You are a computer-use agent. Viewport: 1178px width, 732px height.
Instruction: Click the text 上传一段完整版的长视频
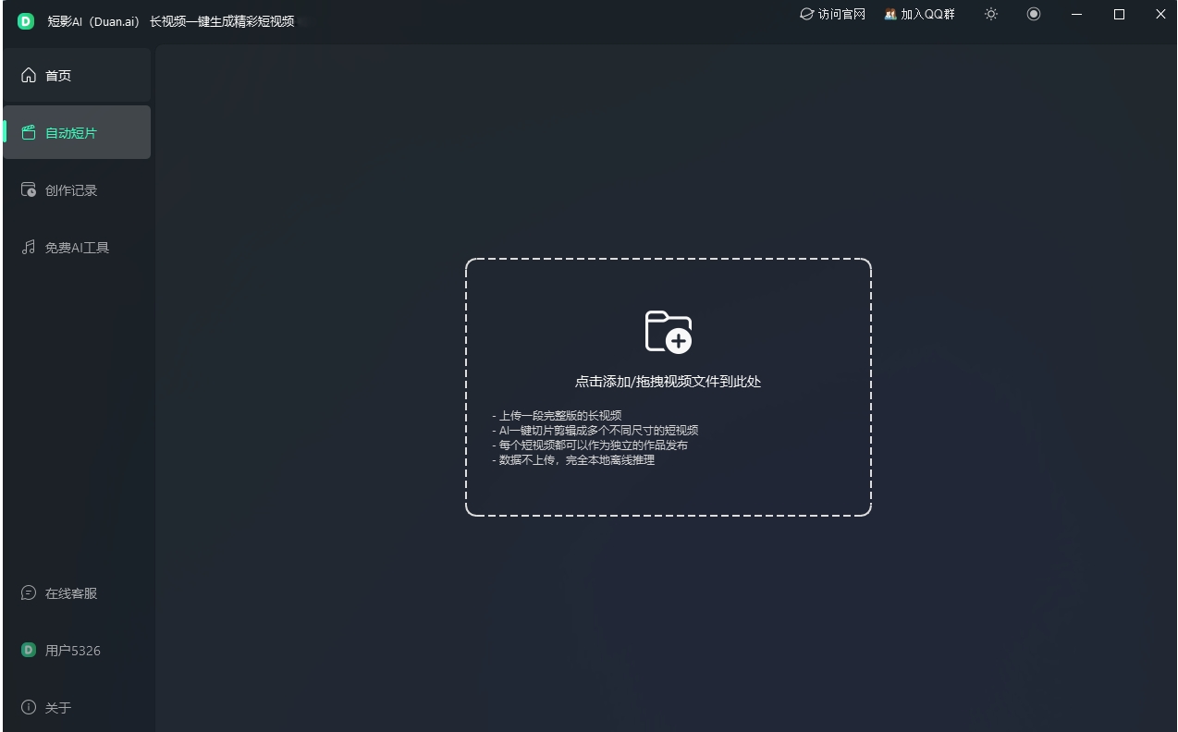(560, 415)
